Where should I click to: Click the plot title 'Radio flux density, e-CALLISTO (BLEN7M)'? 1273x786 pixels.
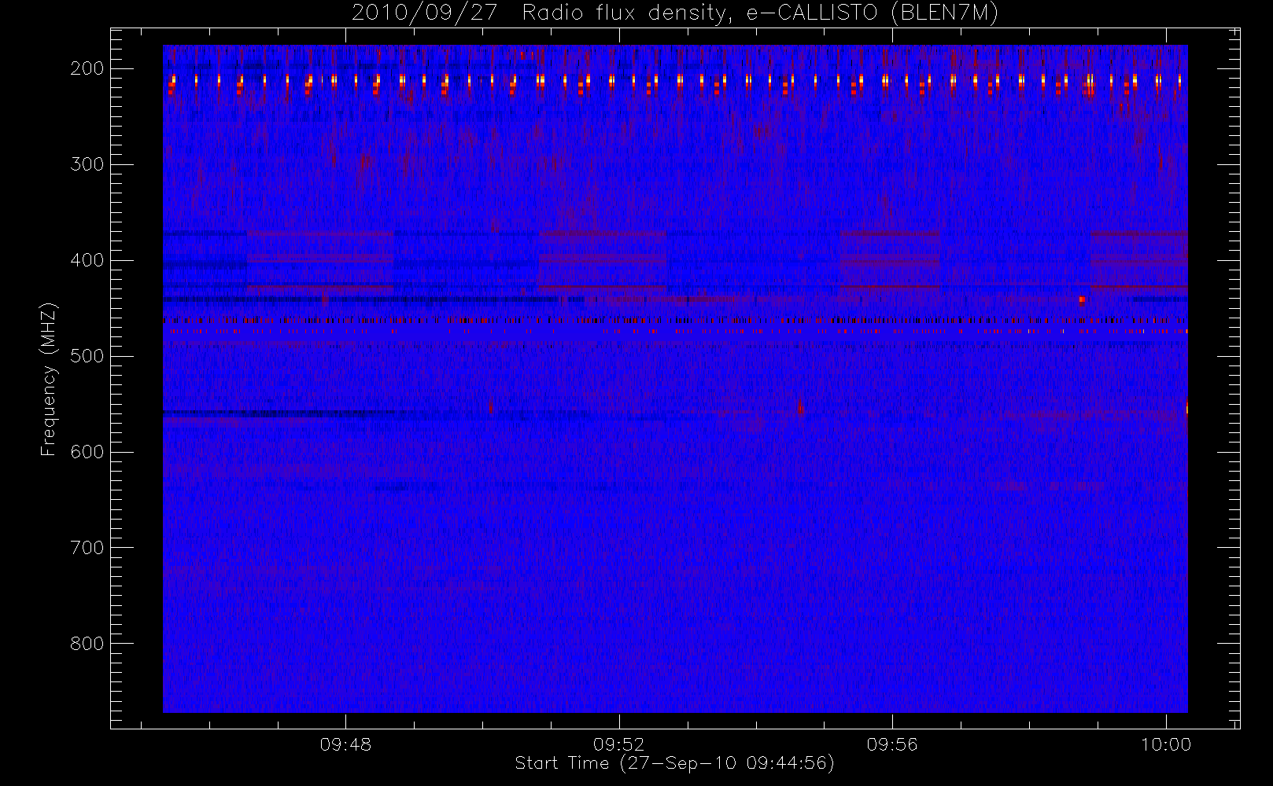coord(760,13)
